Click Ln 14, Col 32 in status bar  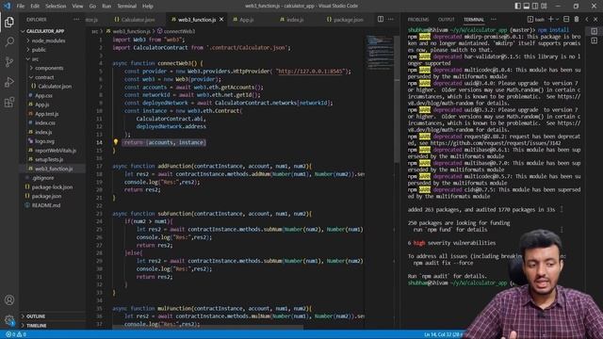(x=442, y=334)
